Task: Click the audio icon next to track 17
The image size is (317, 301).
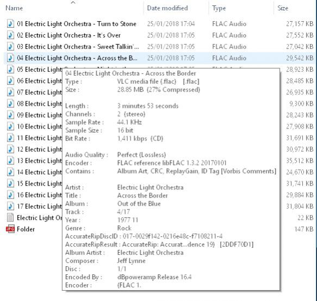Action: [x=10, y=206]
